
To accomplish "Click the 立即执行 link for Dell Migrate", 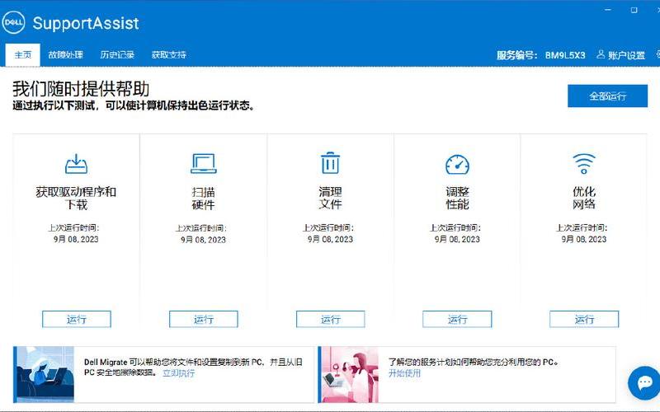I will coord(178,373).
